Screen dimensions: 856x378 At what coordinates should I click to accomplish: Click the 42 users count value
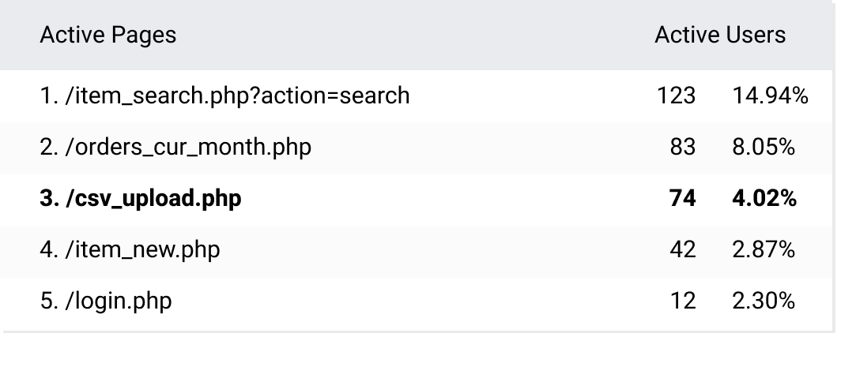click(x=681, y=250)
